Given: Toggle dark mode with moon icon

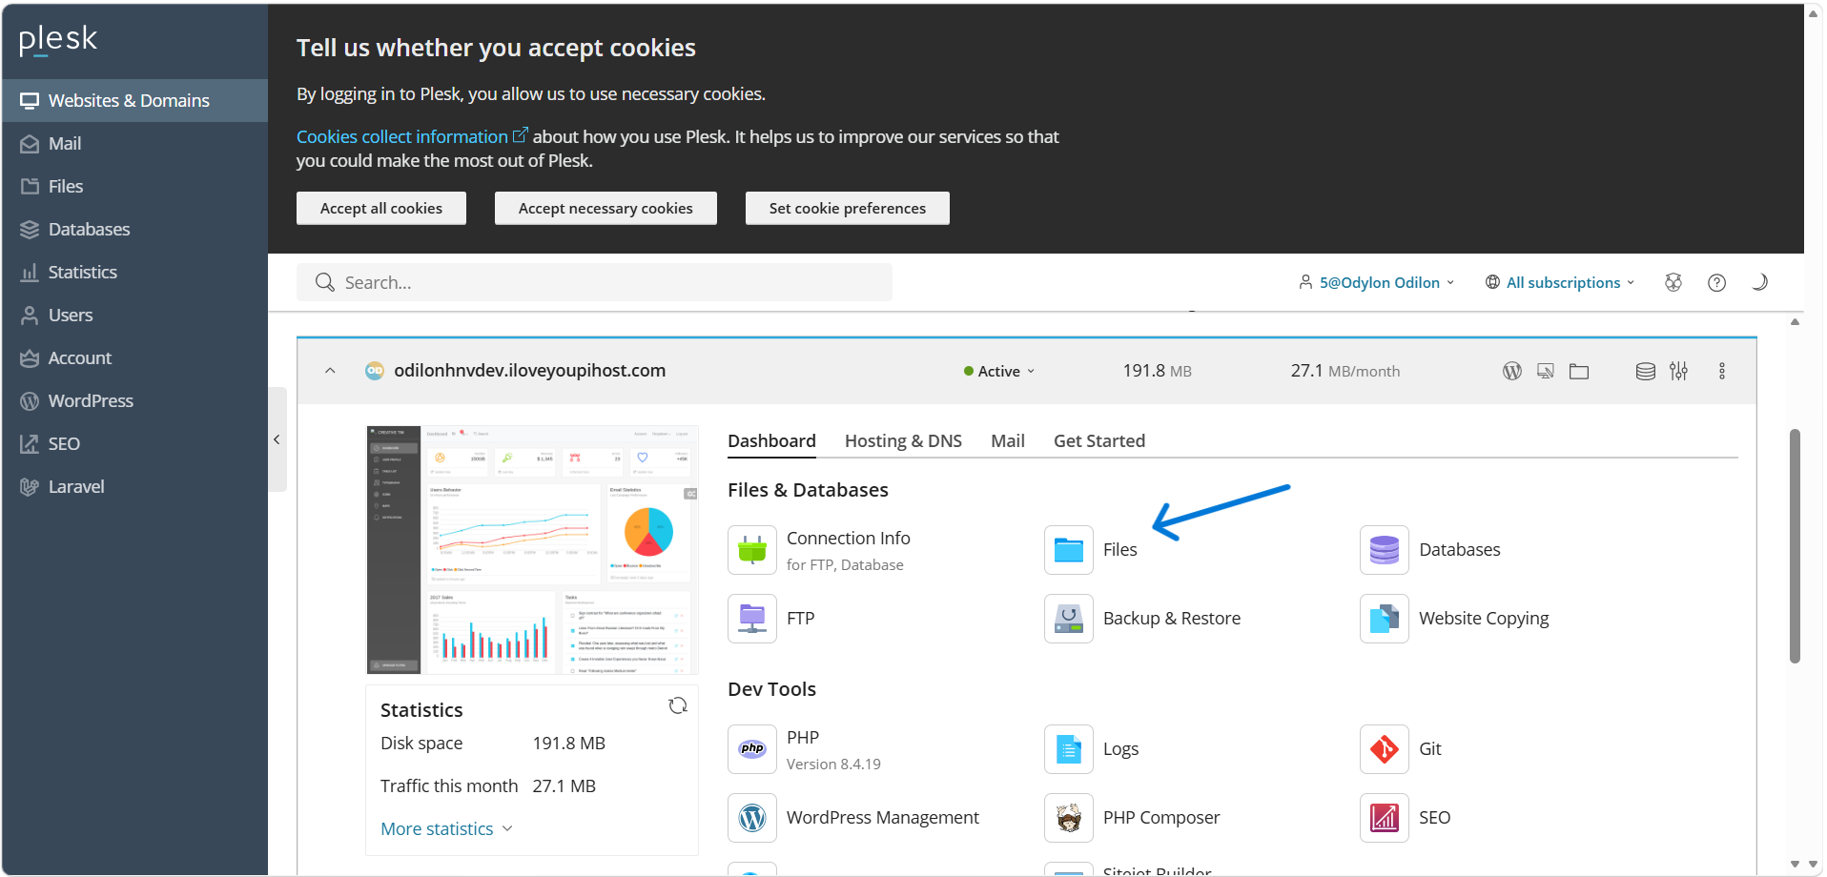Looking at the screenshot, I should coord(1760,282).
